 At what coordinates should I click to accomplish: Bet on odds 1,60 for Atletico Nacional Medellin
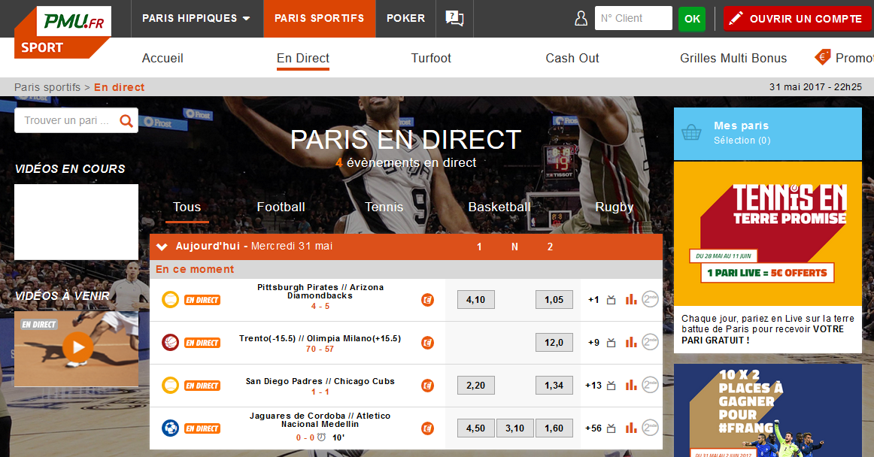pos(554,428)
